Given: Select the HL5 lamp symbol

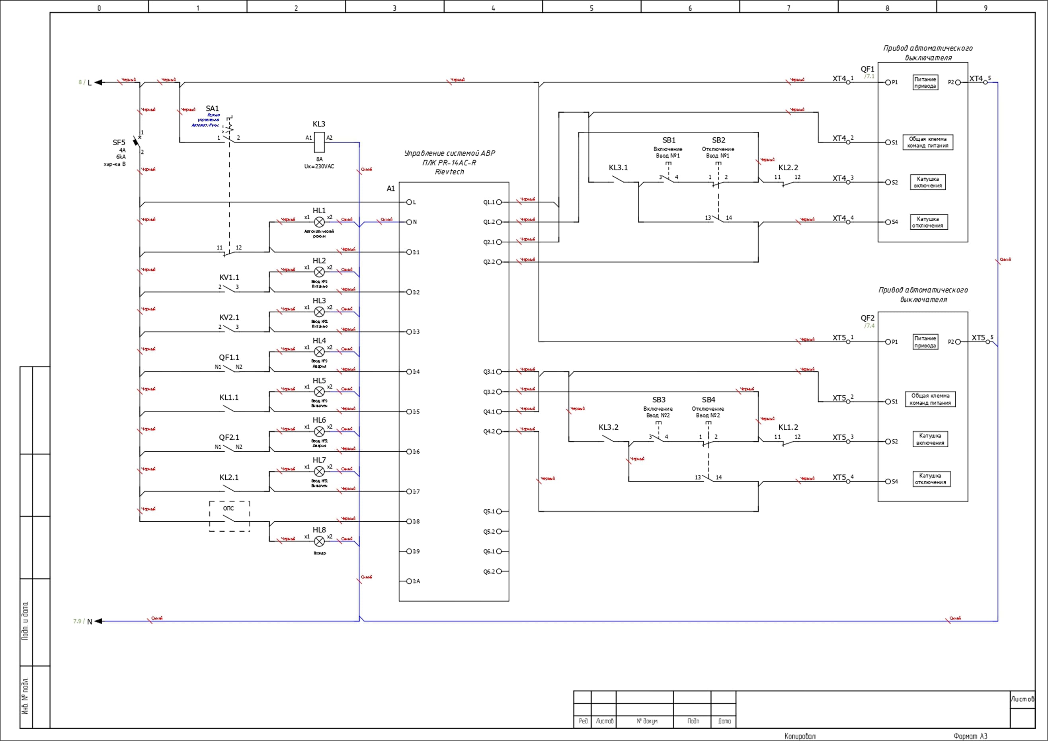Looking at the screenshot, I should tap(320, 392).
